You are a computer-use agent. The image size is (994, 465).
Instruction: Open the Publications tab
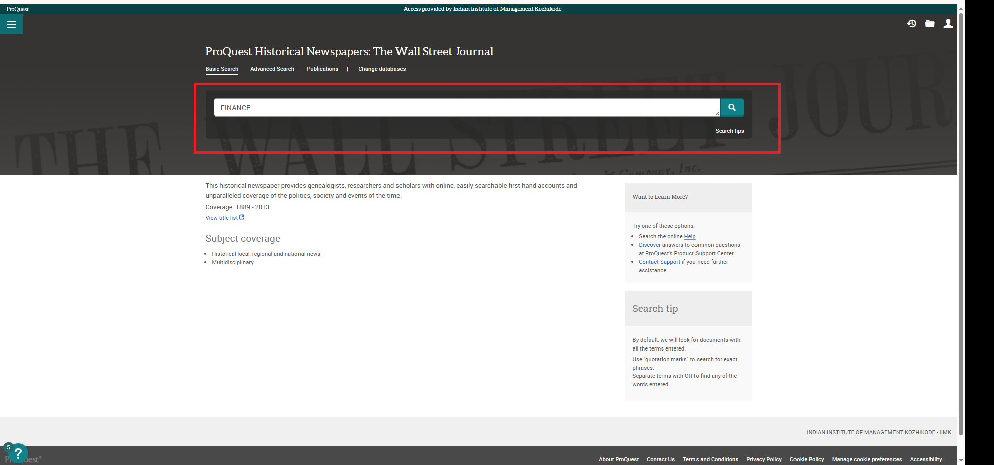tap(322, 69)
